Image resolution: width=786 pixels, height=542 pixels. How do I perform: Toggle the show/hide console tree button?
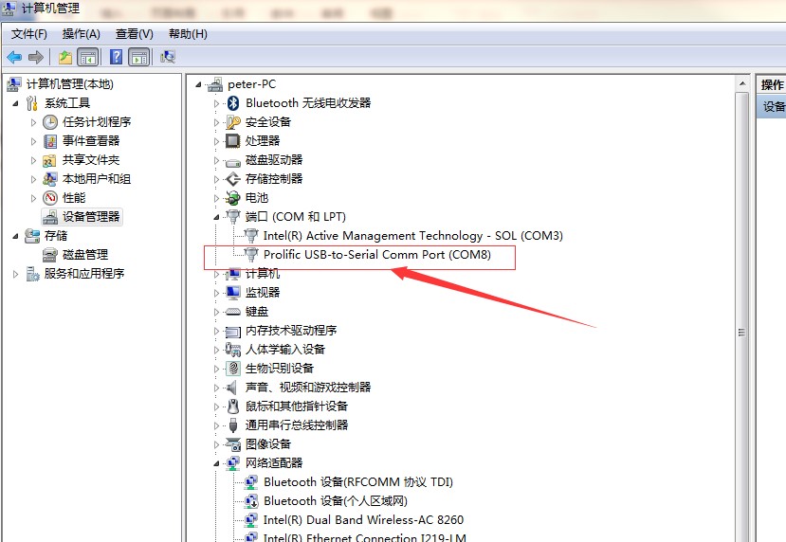(87, 57)
